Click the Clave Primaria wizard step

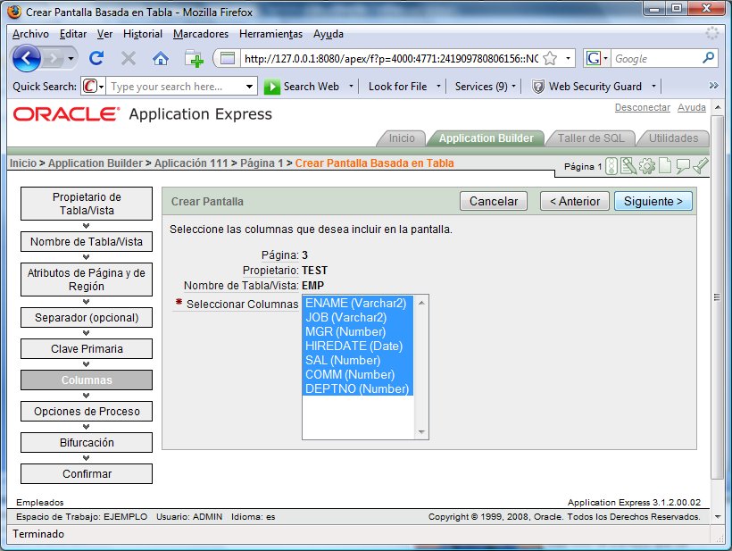pos(87,349)
